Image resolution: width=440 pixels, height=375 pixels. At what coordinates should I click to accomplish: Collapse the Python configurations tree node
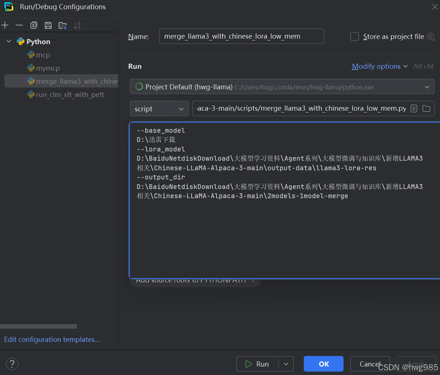coord(9,42)
